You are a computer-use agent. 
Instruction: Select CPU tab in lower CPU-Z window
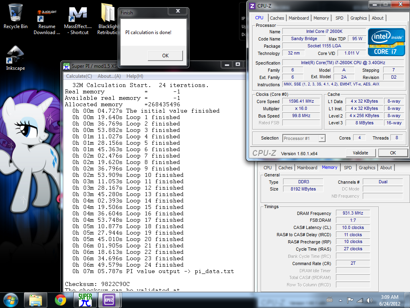tap(267, 168)
